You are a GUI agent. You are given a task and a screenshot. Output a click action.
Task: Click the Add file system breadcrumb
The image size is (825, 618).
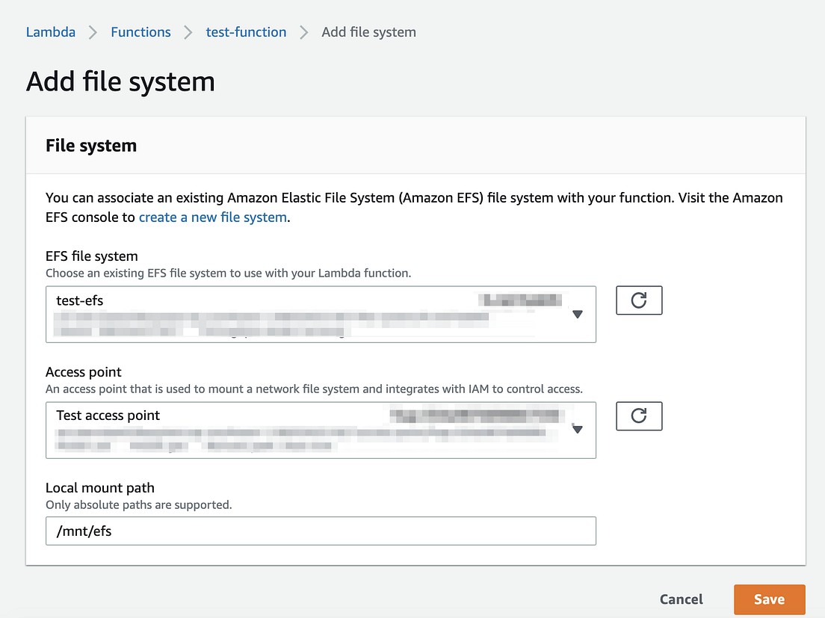coord(368,31)
